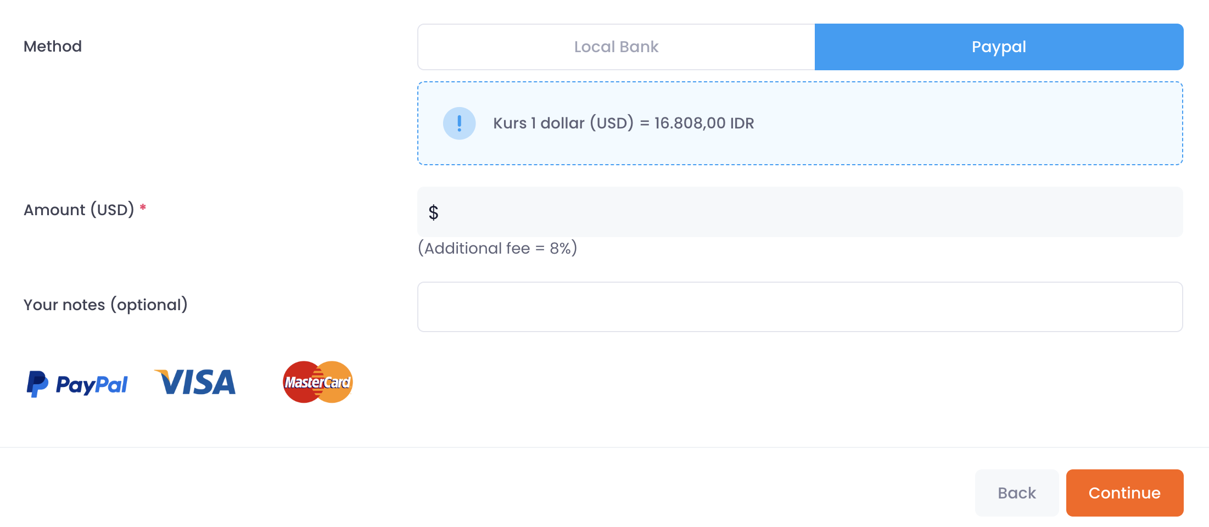Click the MasterCard logo
The width and height of the screenshot is (1209, 527).
[x=317, y=382]
